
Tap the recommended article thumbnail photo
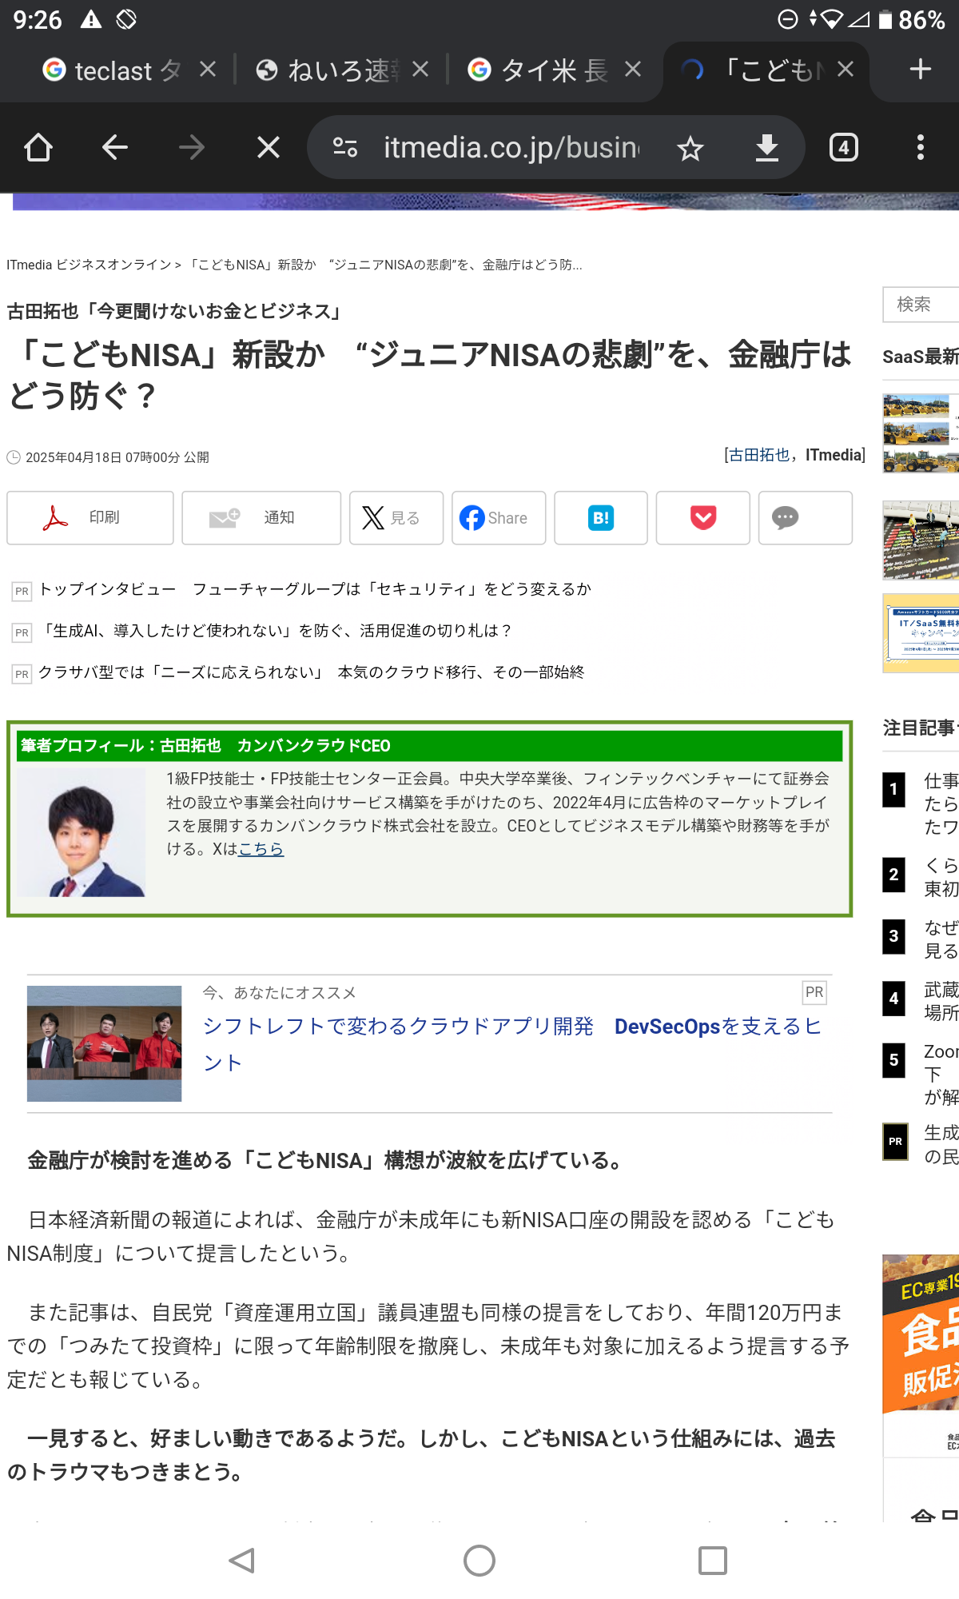click(x=105, y=1043)
